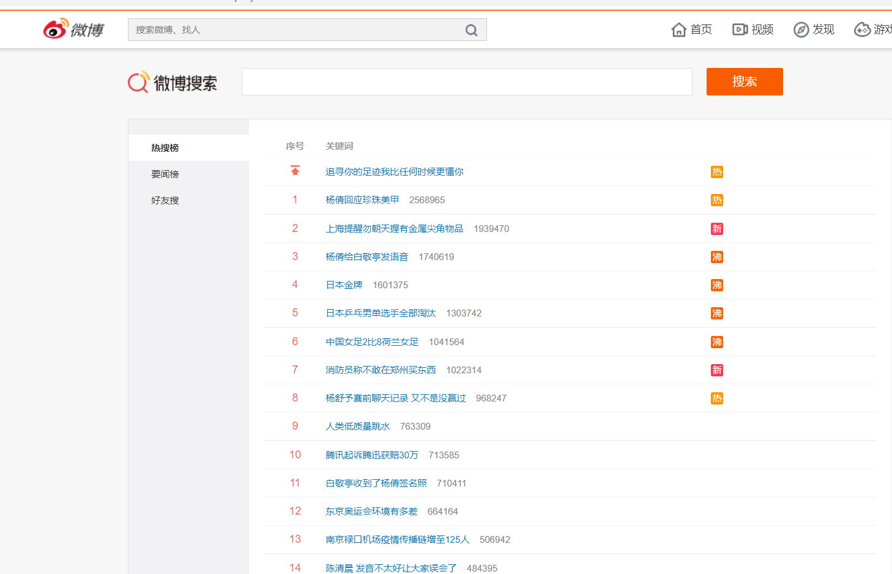Open topic 追寻你的足迹我比任何时候更懂你
892x574 pixels.
coord(395,172)
